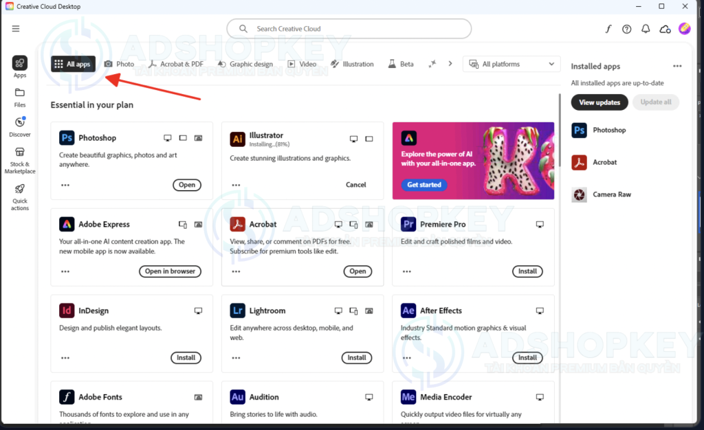The image size is (704, 430).
Task: Open the All platforms dropdown
Action: point(511,64)
